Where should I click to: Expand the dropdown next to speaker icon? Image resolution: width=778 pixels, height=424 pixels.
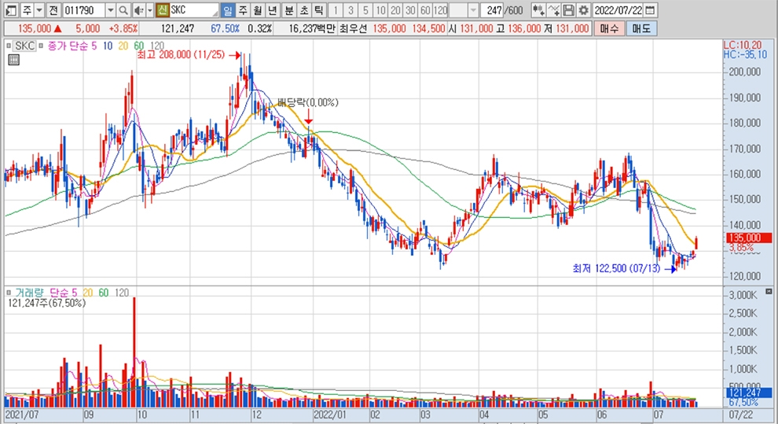(x=149, y=10)
